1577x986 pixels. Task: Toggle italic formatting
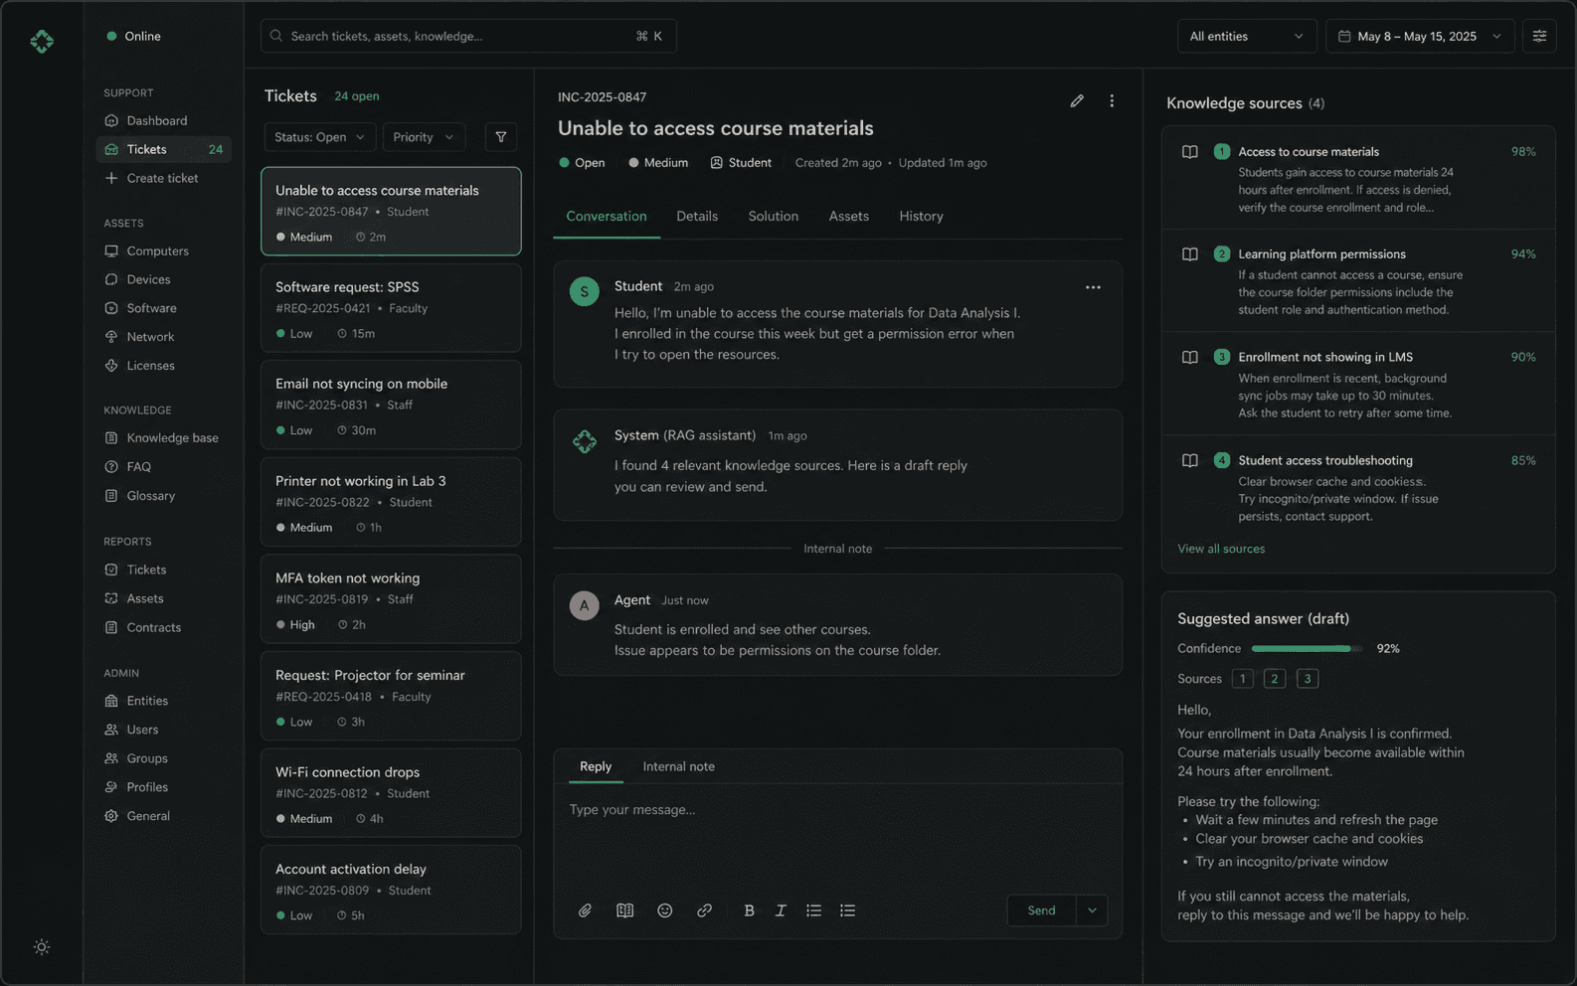(x=781, y=910)
